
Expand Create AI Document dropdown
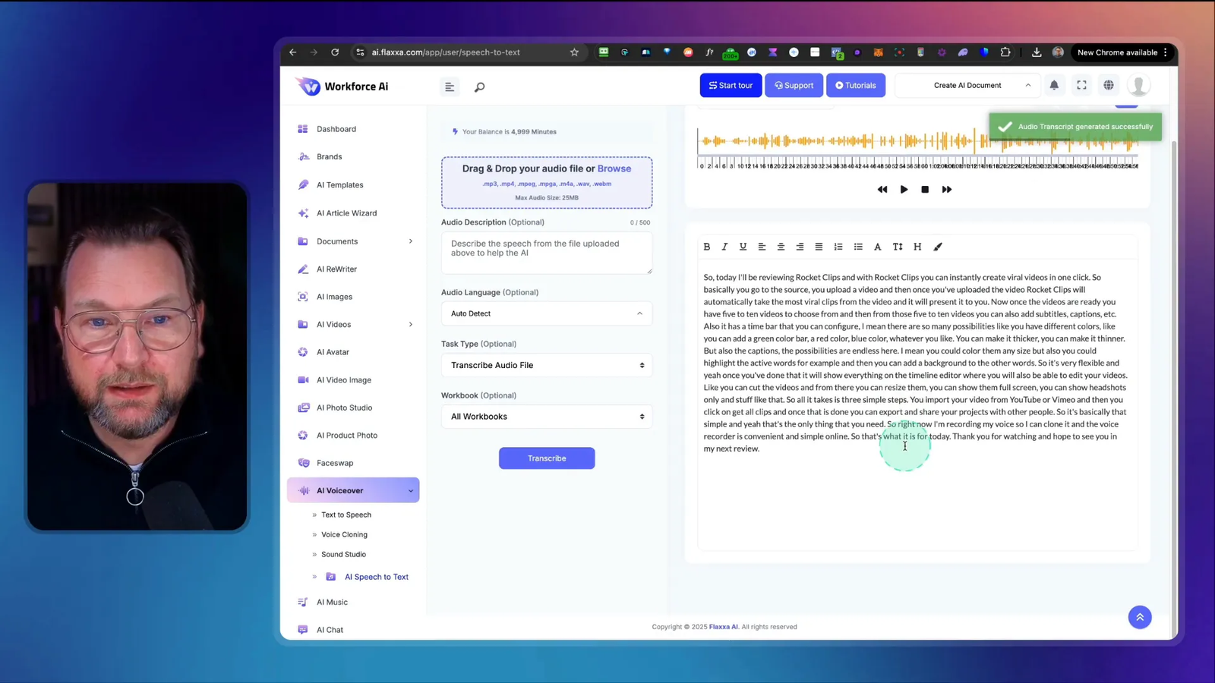point(967,85)
